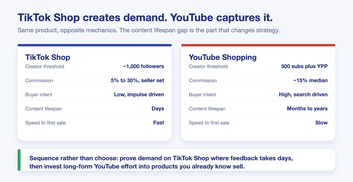Click '500 subs plus YPP' value
Image resolution: width=353 pixels, height=182 pixels.
304,66
